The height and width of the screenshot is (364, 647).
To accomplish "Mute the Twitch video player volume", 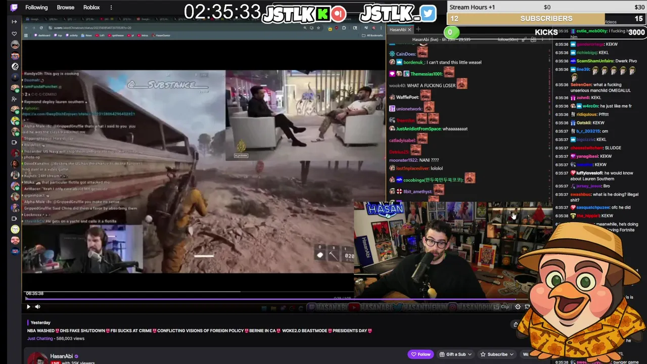I will pyautogui.click(x=37, y=306).
